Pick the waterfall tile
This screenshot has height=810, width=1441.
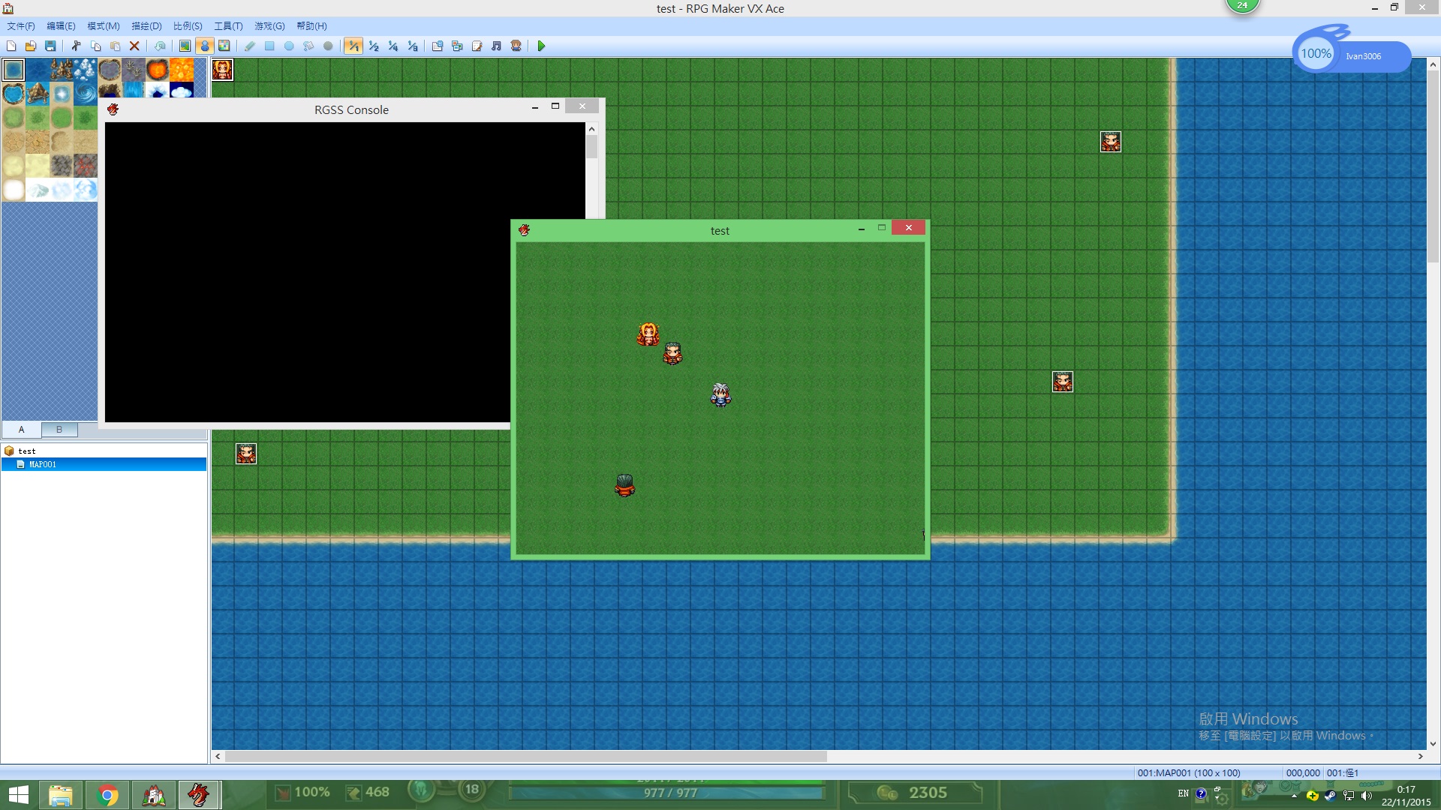click(x=134, y=91)
